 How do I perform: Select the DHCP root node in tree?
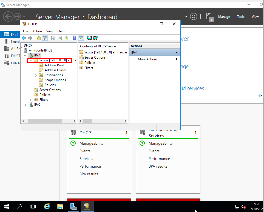pyautogui.click(x=28, y=45)
